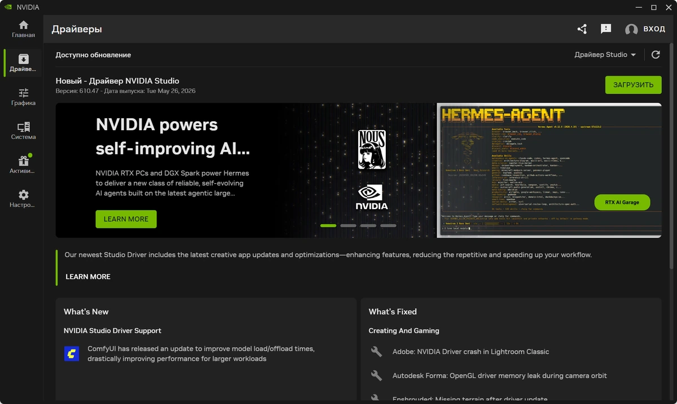Image resolution: width=677 pixels, height=404 pixels.
Task: Click the user avatar icon
Action: click(631, 29)
